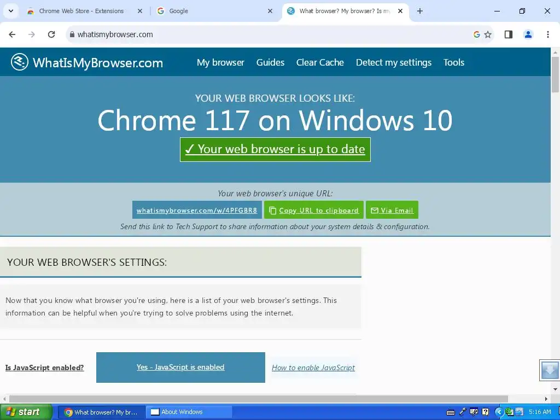Open the Clear Cache menu item

(320, 62)
